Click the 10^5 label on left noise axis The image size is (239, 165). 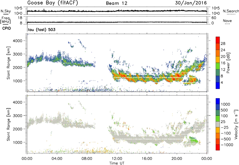click(18, 8)
